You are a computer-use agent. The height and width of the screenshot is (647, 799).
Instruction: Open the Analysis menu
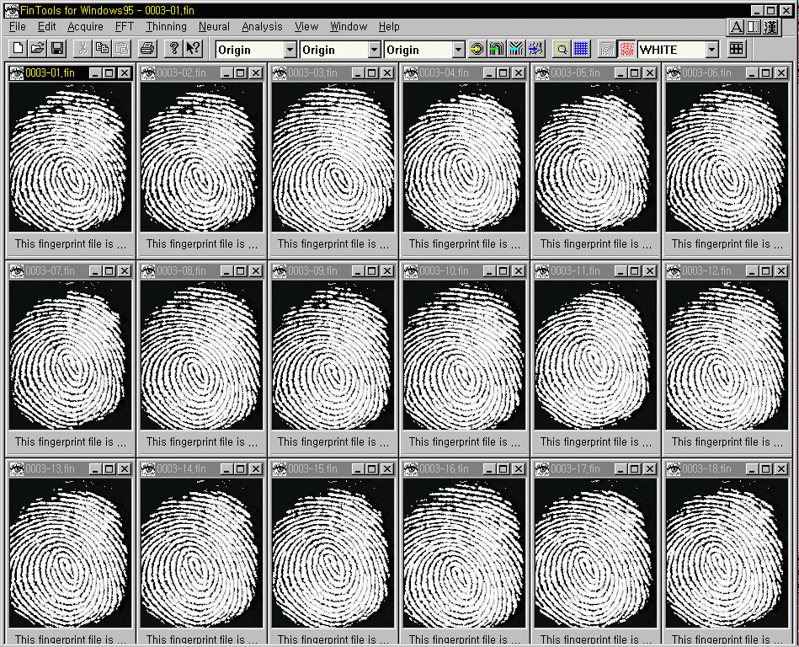[262, 27]
